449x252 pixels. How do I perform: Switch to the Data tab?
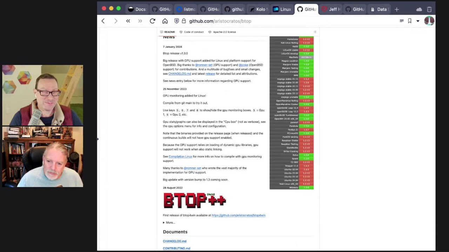pyautogui.click(x=379, y=9)
